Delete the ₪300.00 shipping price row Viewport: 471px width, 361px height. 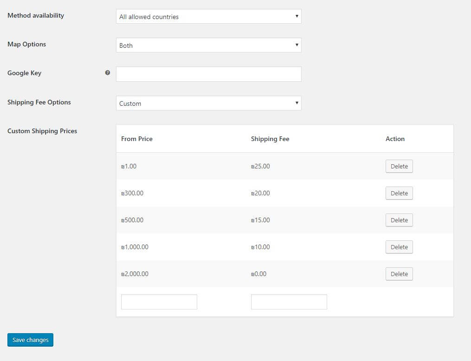pyautogui.click(x=399, y=193)
